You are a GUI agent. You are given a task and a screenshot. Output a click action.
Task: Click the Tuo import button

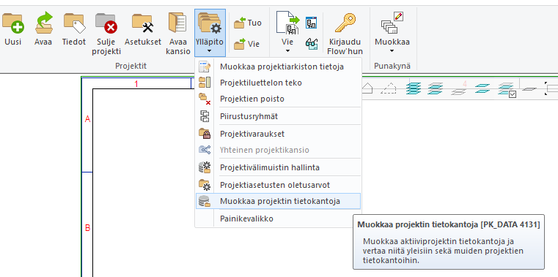tap(248, 23)
